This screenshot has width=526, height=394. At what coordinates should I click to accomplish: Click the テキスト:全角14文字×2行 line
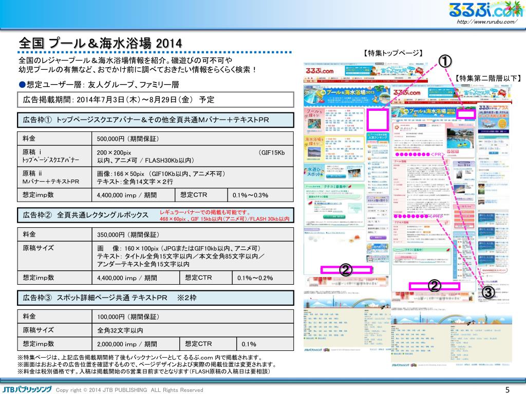tap(135, 182)
